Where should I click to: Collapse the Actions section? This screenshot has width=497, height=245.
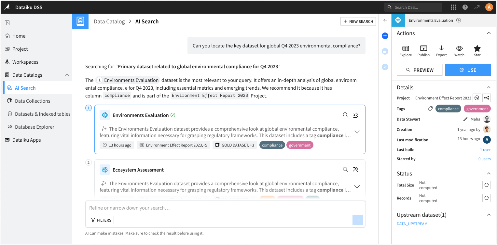(489, 33)
